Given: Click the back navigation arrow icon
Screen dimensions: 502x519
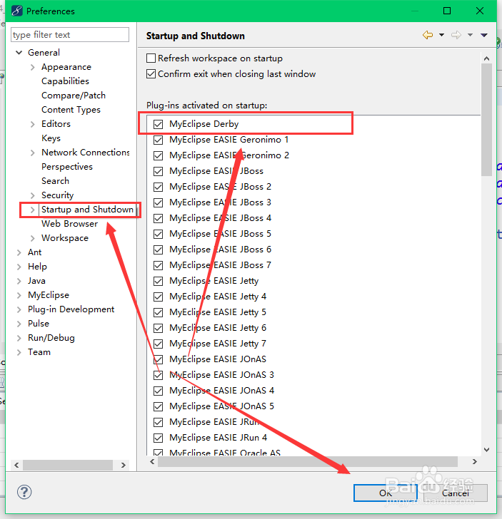Looking at the screenshot, I should [428, 35].
